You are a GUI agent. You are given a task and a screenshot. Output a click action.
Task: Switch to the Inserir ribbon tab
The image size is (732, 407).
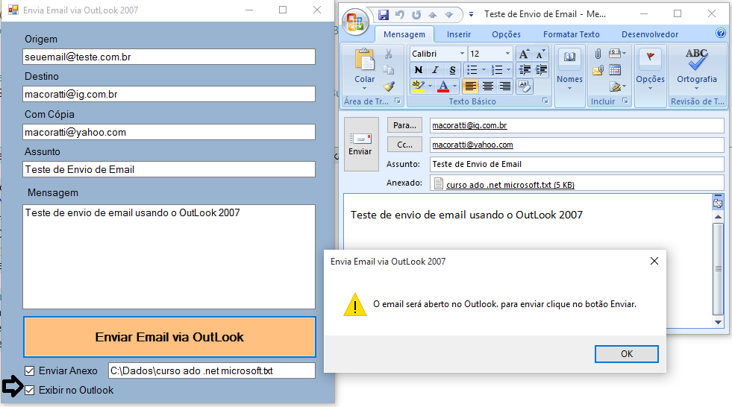[458, 34]
